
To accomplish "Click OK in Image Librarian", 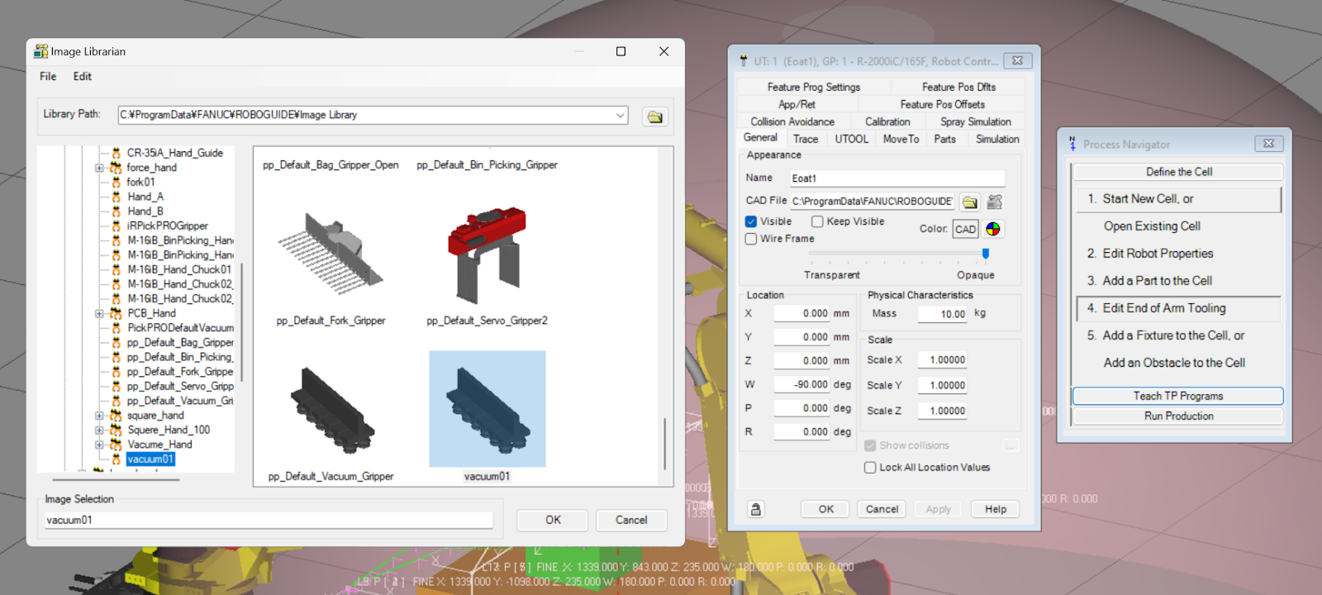I will pyautogui.click(x=553, y=520).
